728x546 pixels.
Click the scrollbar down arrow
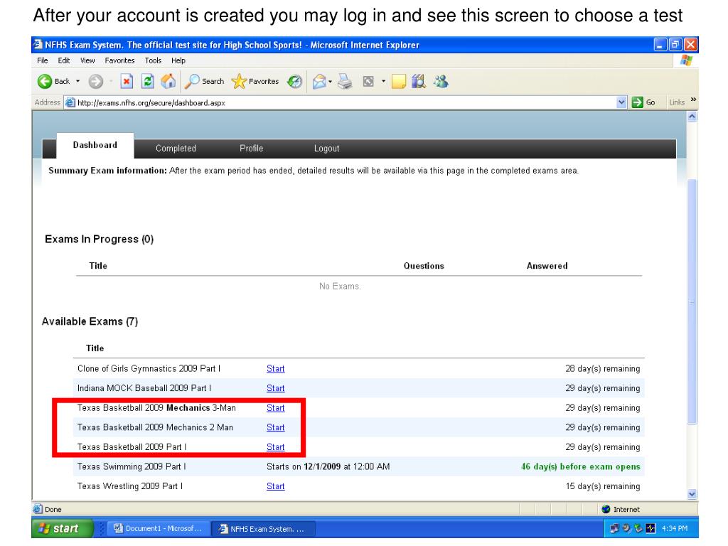point(692,495)
